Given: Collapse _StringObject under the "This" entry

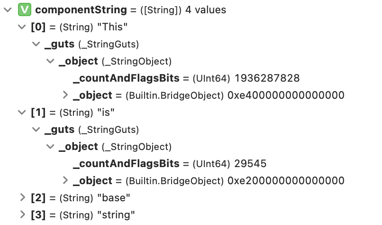Looking at the screenshot, I should tap(50, 61).
